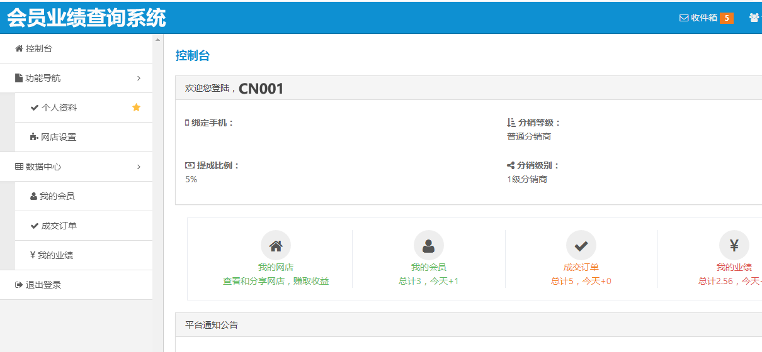Click 退出登录 to log out
Image resolution: width=762 pixels, height=352 pixels.
pos(43,285)
